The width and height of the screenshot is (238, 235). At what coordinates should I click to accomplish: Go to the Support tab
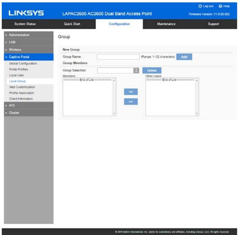(x=213, y=24)
